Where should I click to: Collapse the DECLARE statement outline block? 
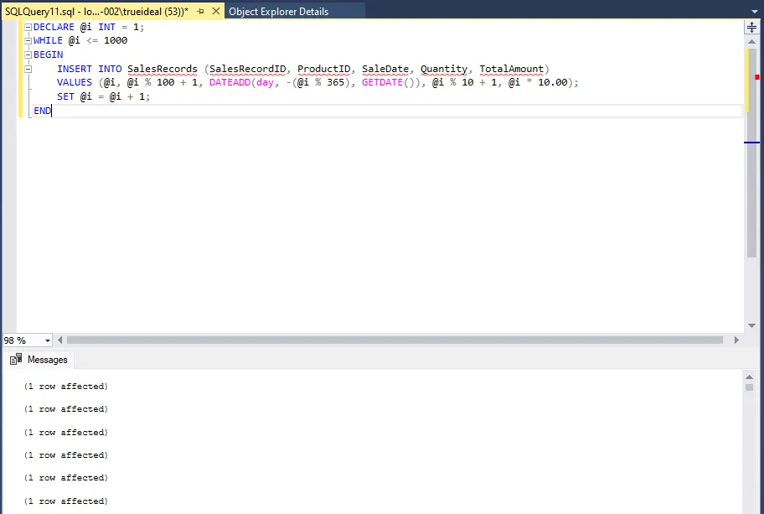click(x=28, y=27)
